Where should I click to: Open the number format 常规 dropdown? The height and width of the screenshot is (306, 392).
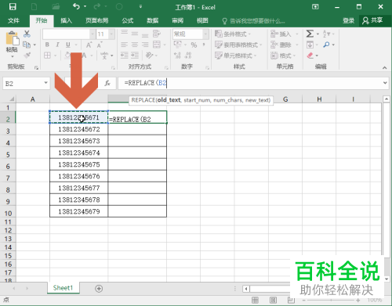click(x=205, y=34)
